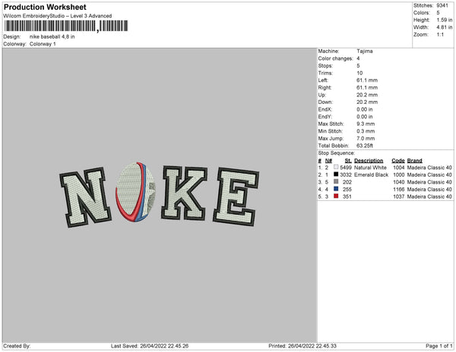The width and height of the screenshot is (456, 352).
Task: Click the Production Worksheet title
Action: tap(45, 7)
